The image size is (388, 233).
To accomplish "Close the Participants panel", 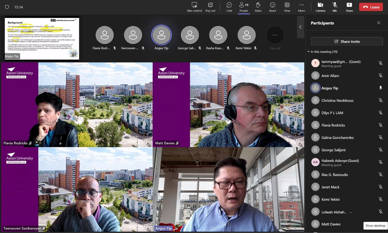I will coord(378,23).
